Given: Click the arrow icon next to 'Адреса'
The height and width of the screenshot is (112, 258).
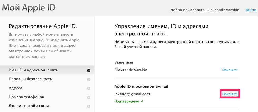Looking at the screenshot, I should [88, 88].
